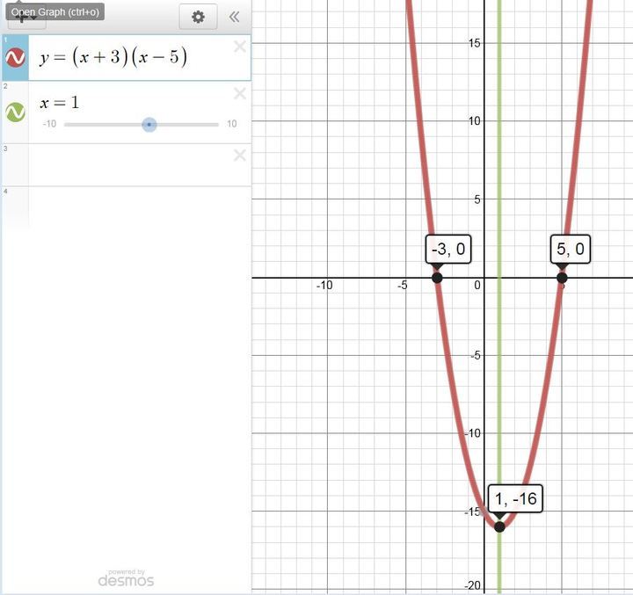Collapse the expression list with double chevron
Image resolution: width=633 pixels, height=595 pixels.
(x=234, y=17)
